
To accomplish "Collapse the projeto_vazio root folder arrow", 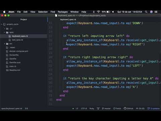I will tap(2, 24).
